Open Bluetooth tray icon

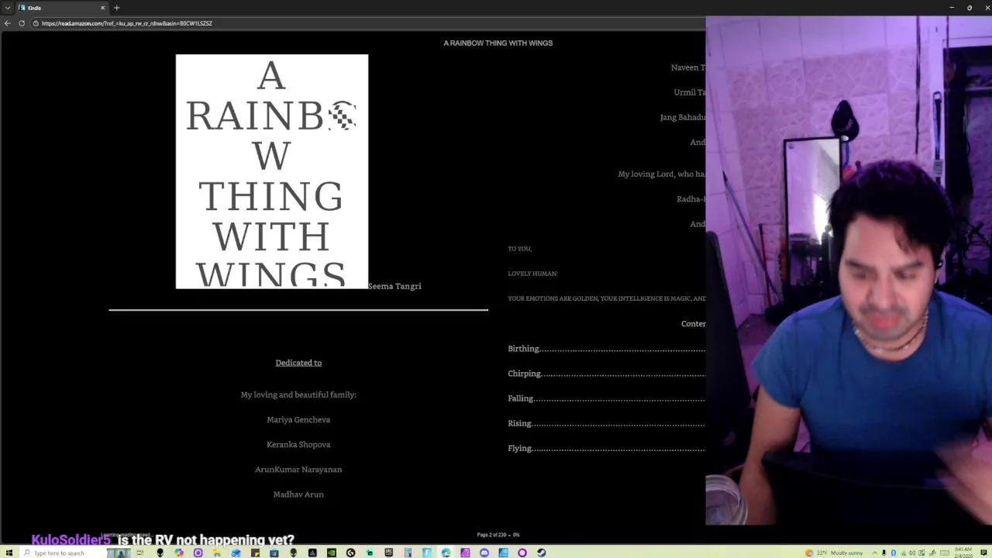click(x=894, y=553)
